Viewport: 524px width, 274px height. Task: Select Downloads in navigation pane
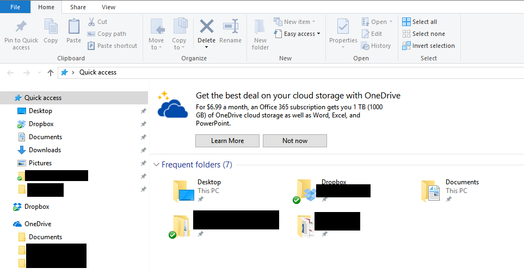point(45,150)
